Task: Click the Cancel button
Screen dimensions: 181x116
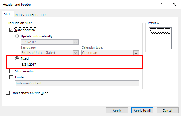Action: point(167,111)
